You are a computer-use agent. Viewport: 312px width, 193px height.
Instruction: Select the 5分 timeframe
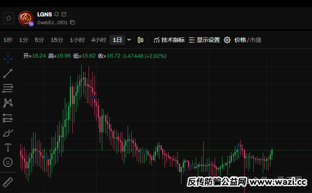coord(39,40)
